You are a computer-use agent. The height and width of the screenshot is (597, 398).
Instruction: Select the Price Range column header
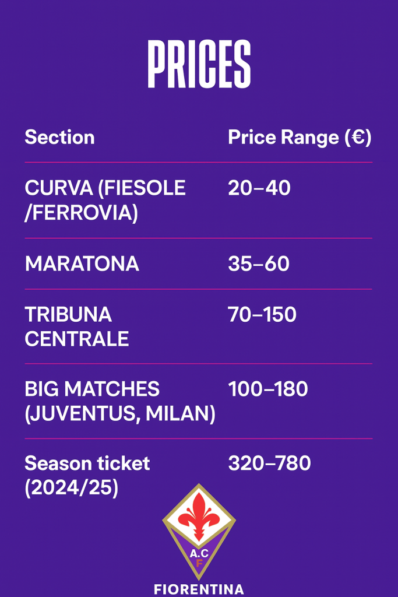300,138
